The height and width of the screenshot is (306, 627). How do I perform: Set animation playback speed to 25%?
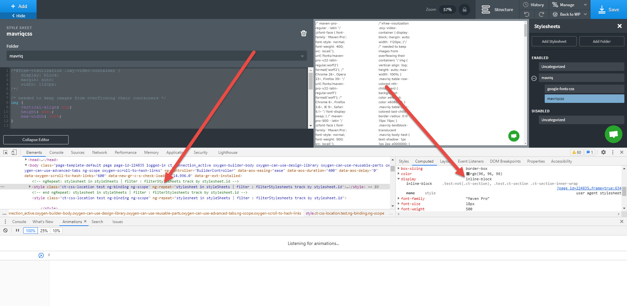(44, 230)
